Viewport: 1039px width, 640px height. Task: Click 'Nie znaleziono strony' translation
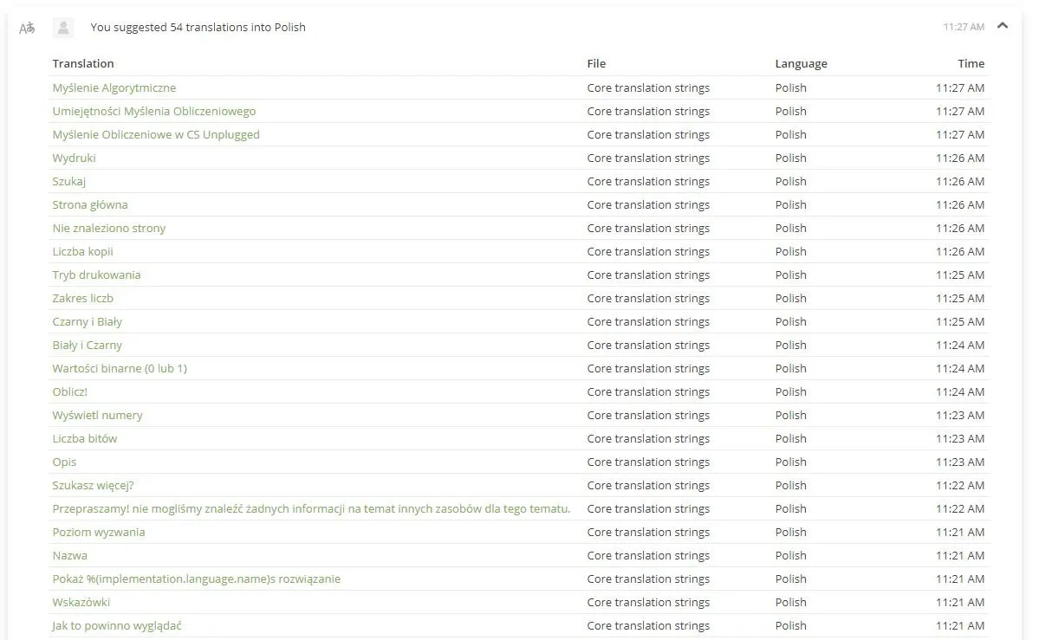coord(108,228)
